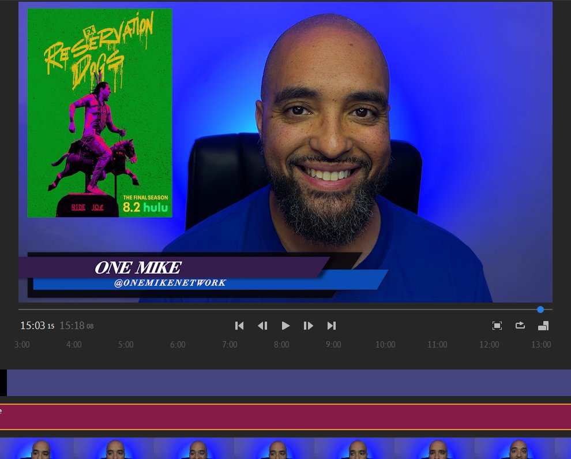Click the 5:00 mark on the time ruler
Screen dimensions: 571x459
click(126, 345)
